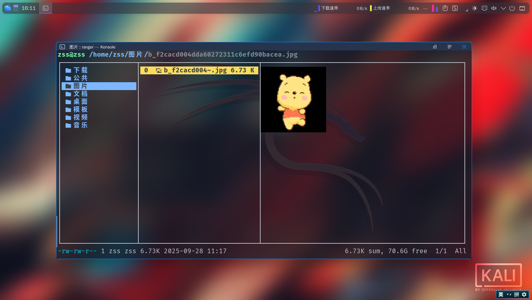Viewport: 532px width, 300px height.
Task: Open the night color brightness tray icon
Action: [475, 8]
